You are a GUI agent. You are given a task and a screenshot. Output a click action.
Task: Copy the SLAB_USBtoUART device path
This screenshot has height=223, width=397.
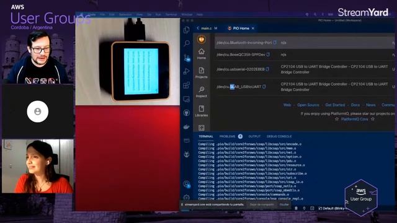pyautogui.click(x=264, y=87)
